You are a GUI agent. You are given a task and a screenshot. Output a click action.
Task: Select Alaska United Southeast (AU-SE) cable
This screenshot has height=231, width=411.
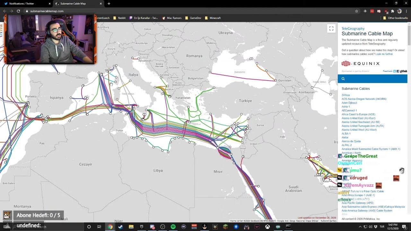361,122
